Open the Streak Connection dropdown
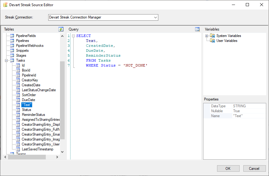The image size is (269, 176). coord(156,17)
